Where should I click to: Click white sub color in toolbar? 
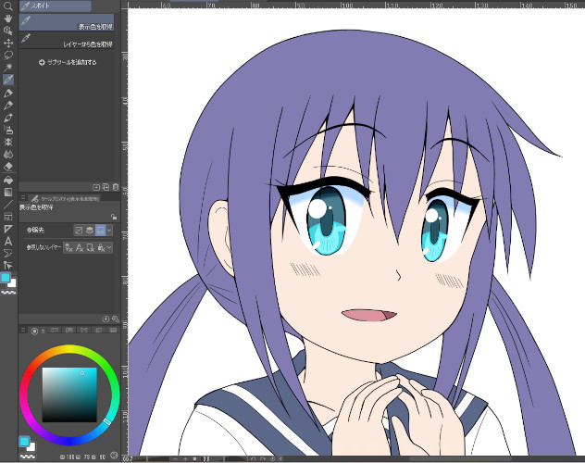[12, 282]
